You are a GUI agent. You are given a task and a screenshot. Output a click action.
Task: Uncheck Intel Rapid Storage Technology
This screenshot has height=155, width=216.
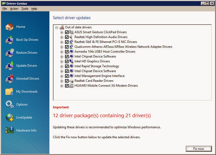[67, 66]
